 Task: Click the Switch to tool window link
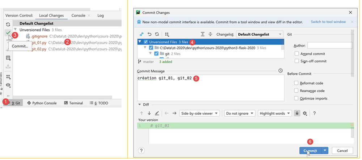(x=328, y=22)
